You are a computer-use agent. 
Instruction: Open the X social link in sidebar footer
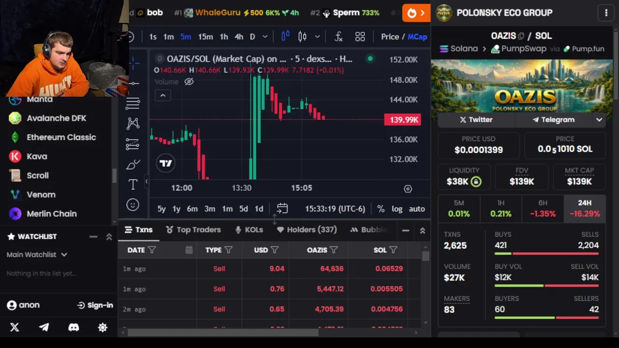[15, 328]
